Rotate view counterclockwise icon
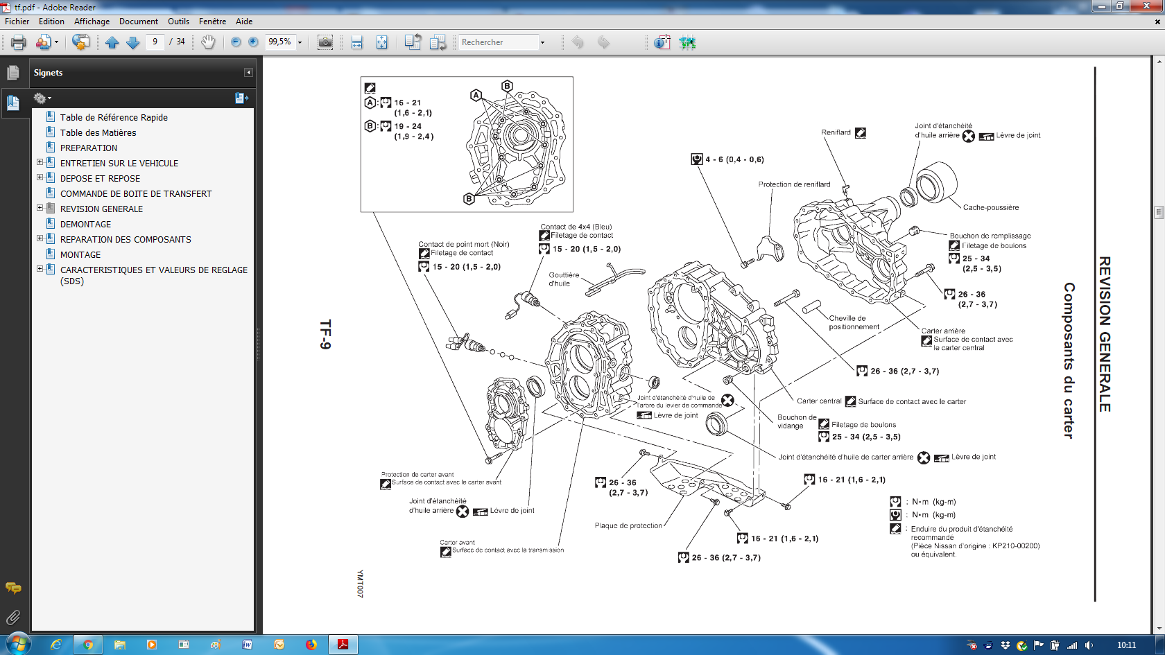Image resolution: width=1165 pixels, height=655 pixels. [413, 42]
